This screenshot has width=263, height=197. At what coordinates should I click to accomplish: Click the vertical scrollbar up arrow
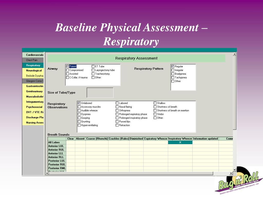[234, 54]
